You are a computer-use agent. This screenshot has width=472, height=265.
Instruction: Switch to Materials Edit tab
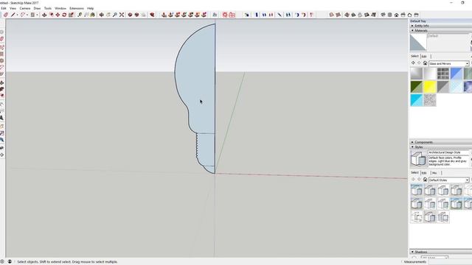click(424, 56)
